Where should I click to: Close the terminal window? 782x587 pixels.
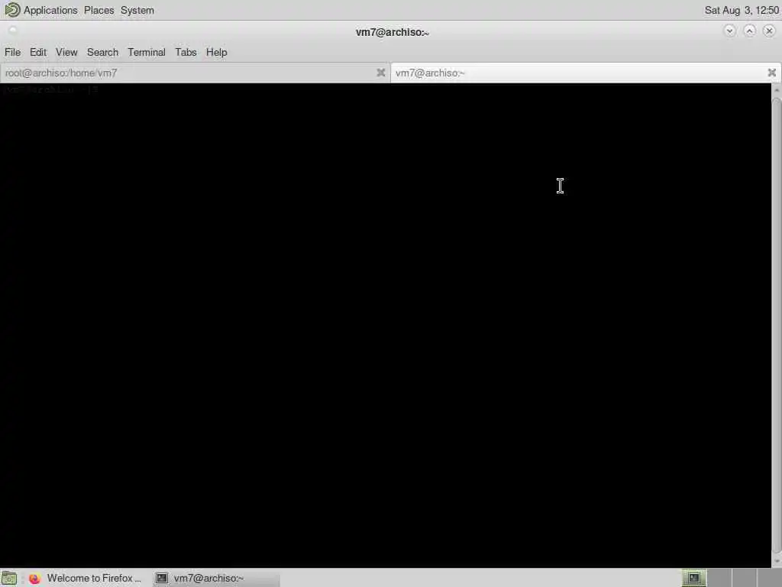(x=769, y=31)
